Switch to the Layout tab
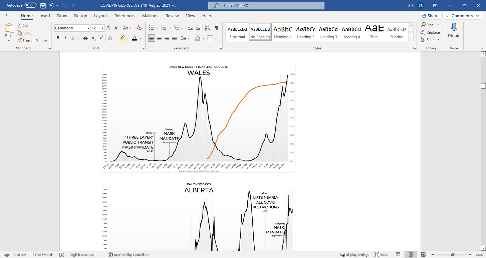 click(100, 16)
